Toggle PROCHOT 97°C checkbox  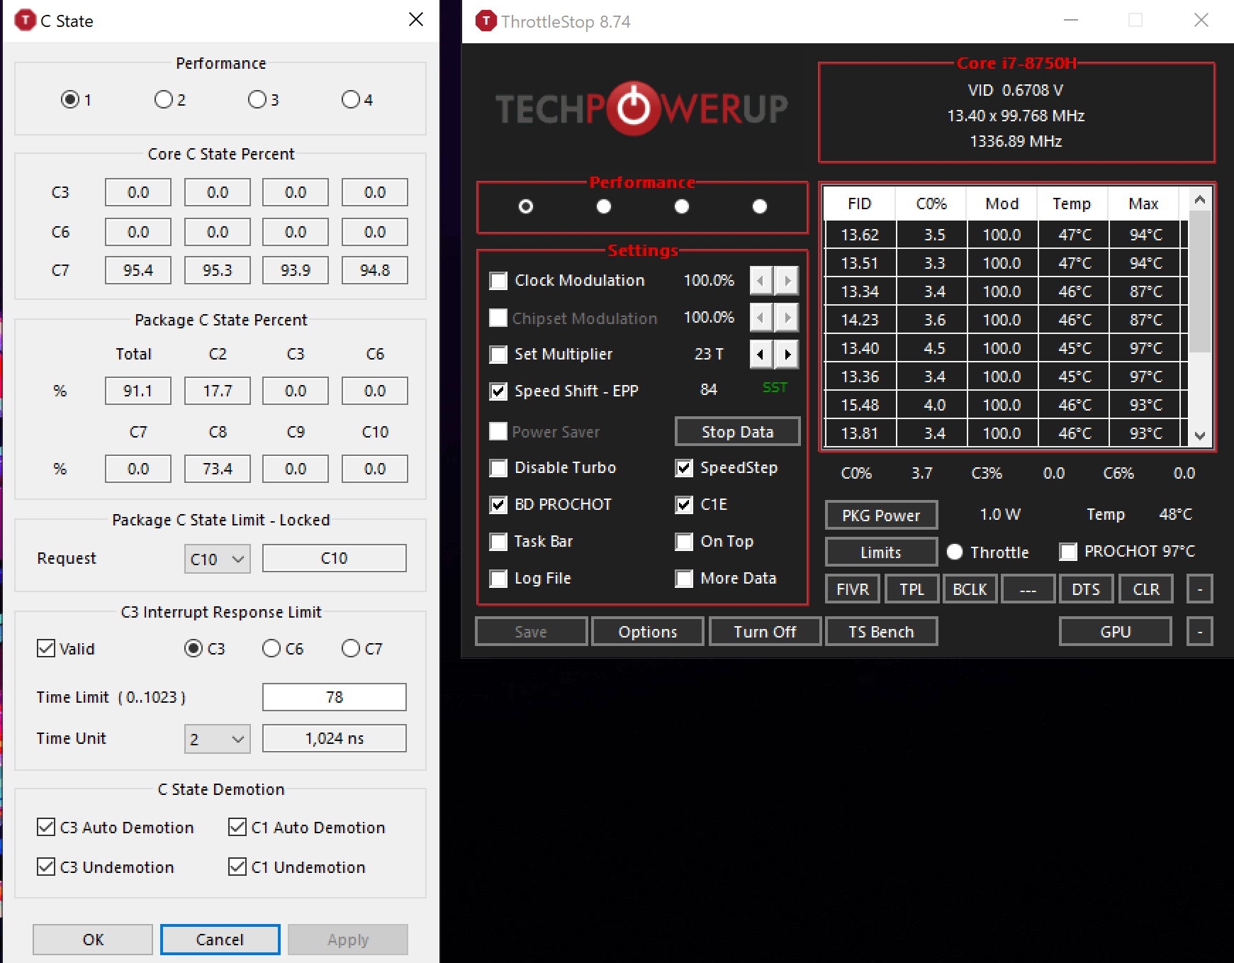[1068, 552]
